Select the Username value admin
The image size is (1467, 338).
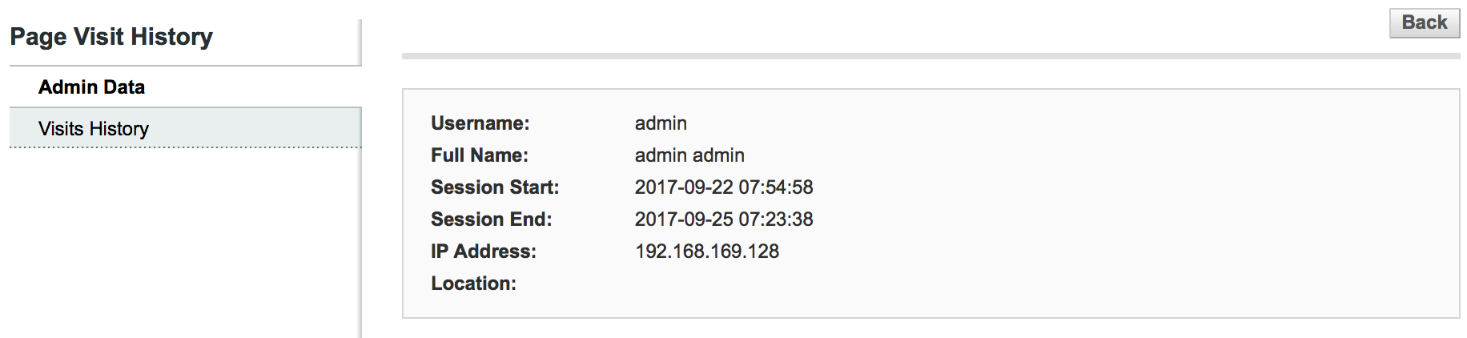click(661, 123)
